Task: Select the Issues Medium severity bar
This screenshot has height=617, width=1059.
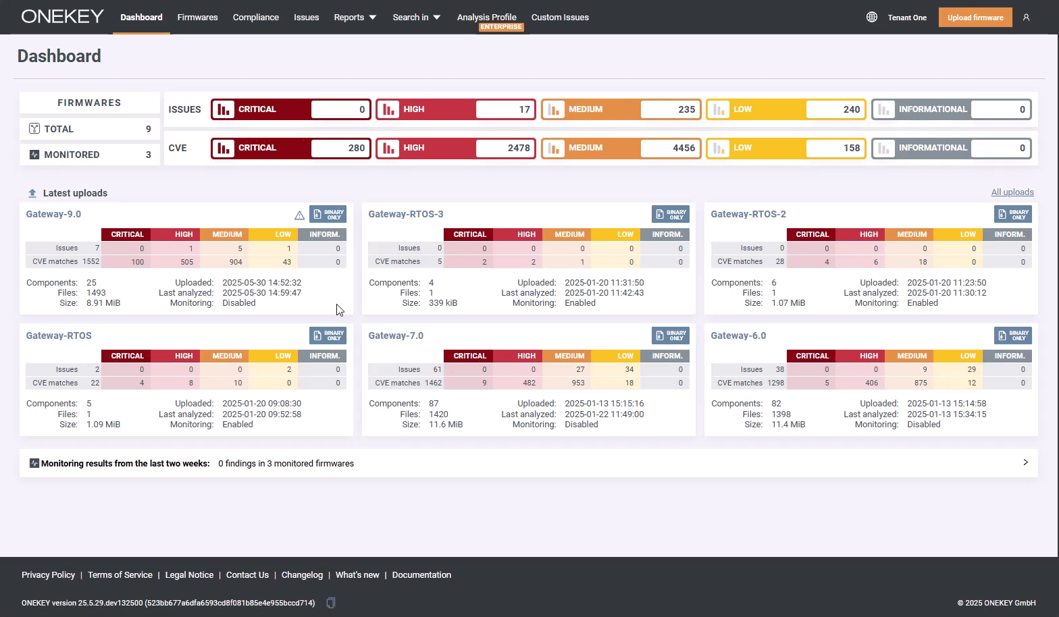Action: [620, 109]
